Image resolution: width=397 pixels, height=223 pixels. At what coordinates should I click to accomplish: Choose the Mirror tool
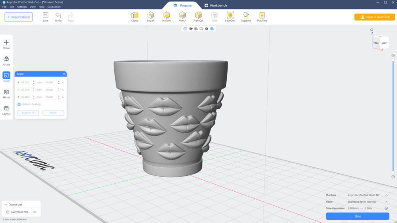6,93
